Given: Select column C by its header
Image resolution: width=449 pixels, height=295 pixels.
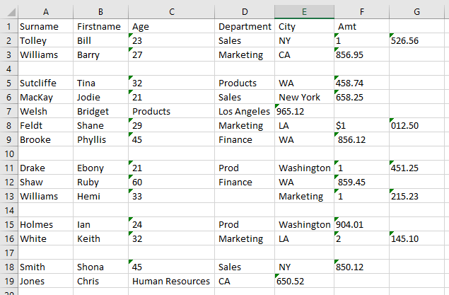Looking at the screenshot, I should coord(172,11).
